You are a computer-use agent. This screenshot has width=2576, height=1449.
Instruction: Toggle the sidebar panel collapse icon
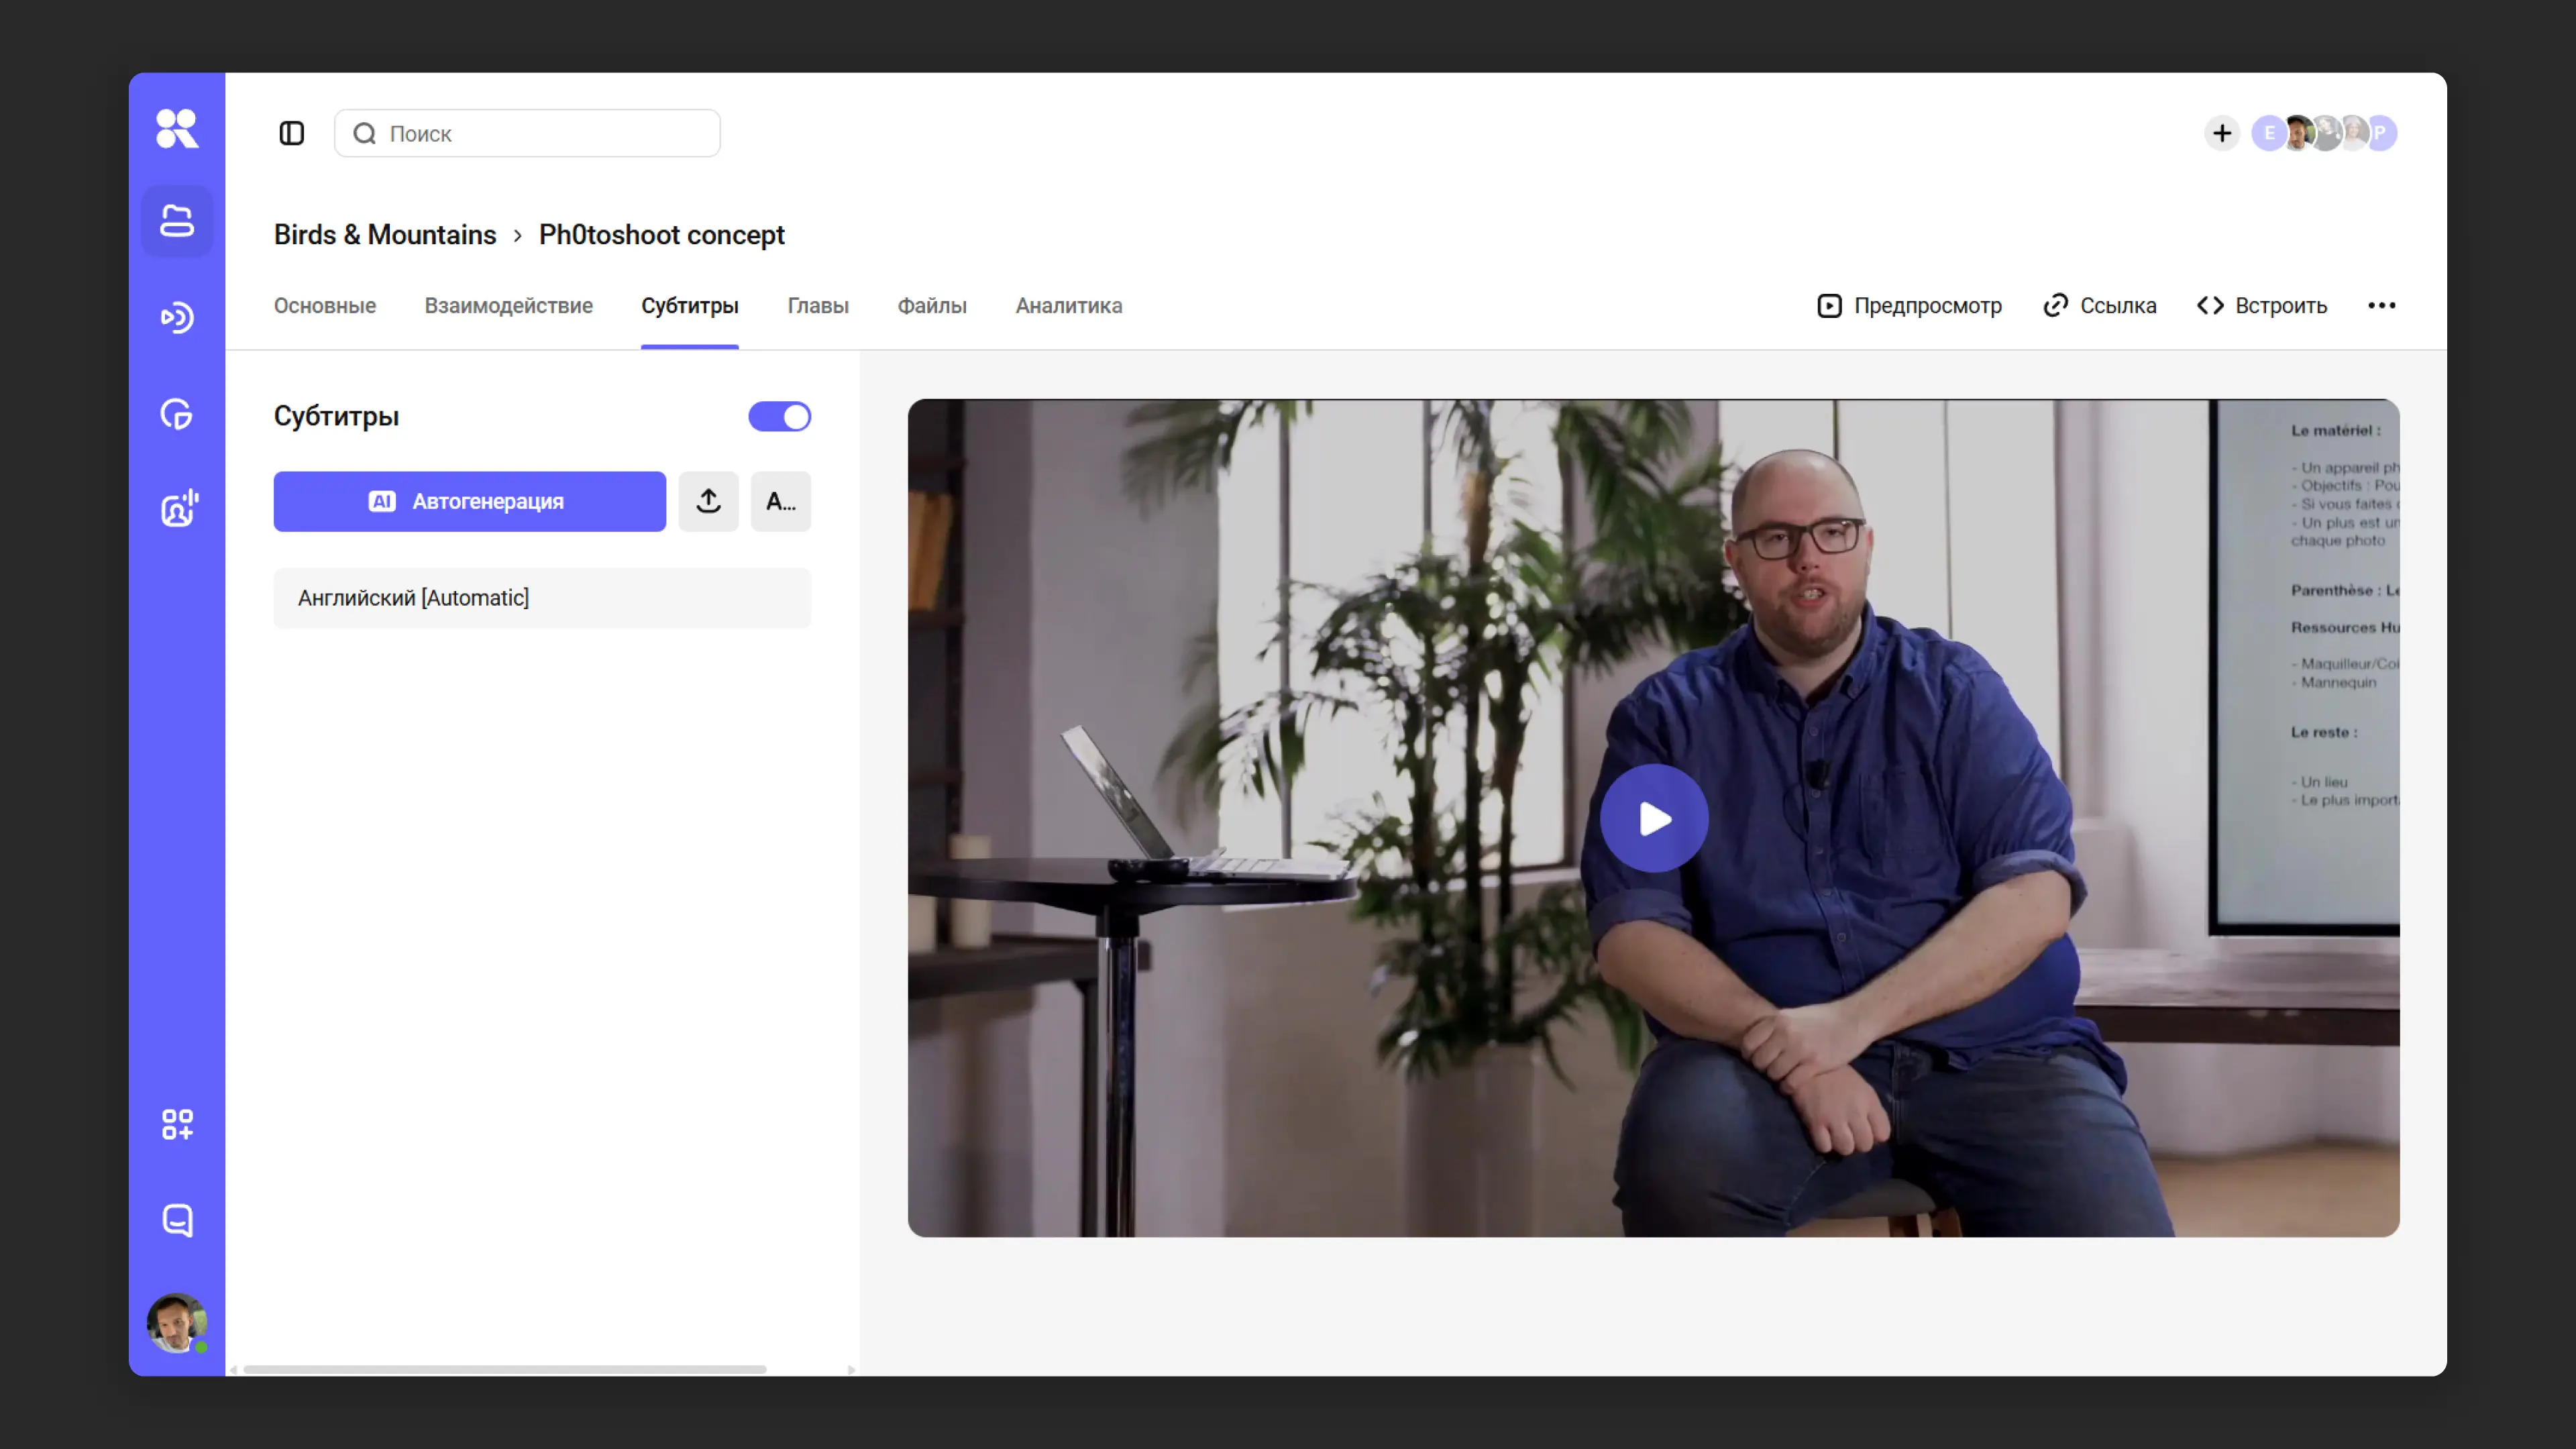point(291,133)
